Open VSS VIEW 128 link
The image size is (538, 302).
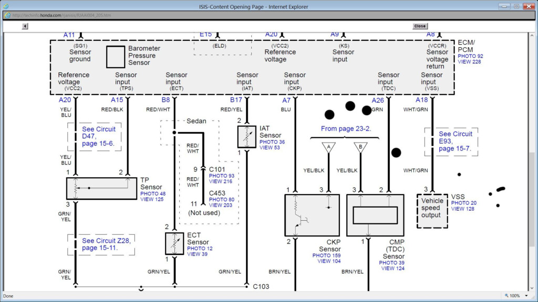pyautogui.click(x=462, y=209)
